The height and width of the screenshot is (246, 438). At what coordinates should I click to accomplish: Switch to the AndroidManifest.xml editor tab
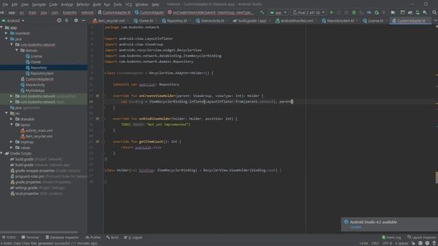[x=296, y=20]
